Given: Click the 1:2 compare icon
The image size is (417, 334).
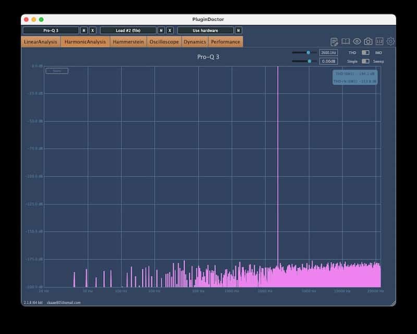Looking at the screenshot, I should (379, 41).
